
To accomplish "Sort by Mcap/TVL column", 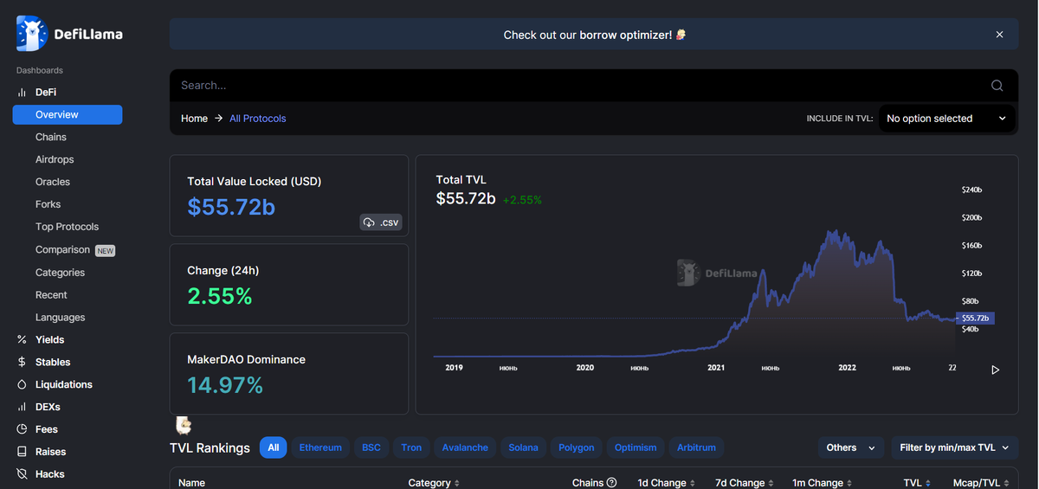I will point(982,483).
